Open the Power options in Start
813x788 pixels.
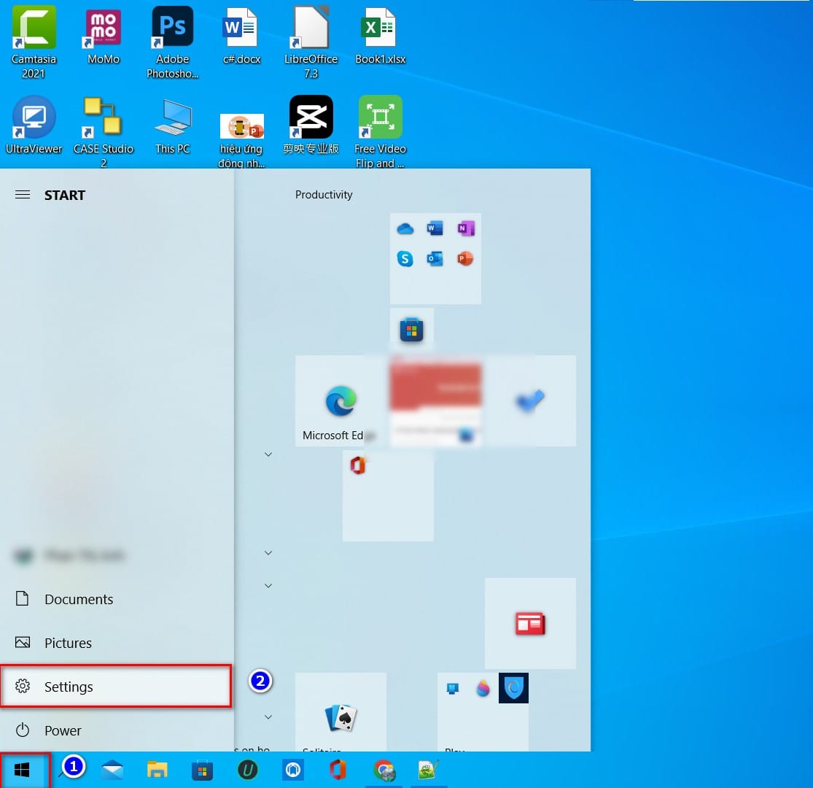pos(117,730)
